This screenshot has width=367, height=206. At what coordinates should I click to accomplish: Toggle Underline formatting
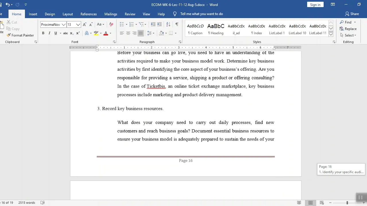[x=56, y=33]
